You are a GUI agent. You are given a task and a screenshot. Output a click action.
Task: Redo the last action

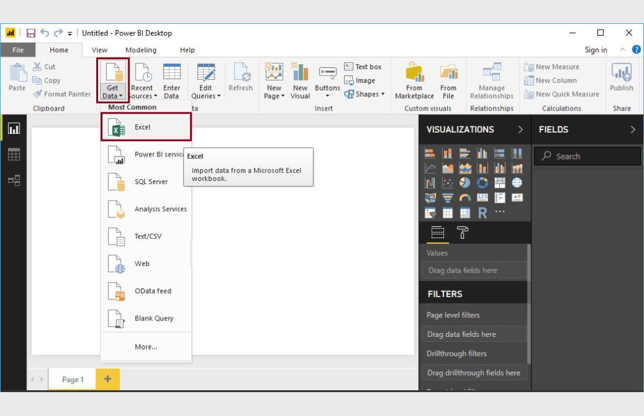click(58, 33)
